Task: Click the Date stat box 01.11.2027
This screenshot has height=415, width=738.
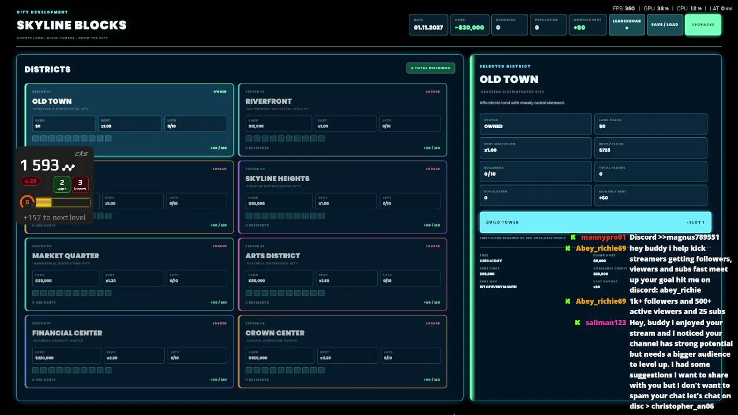Action: [x=428, y=25]
